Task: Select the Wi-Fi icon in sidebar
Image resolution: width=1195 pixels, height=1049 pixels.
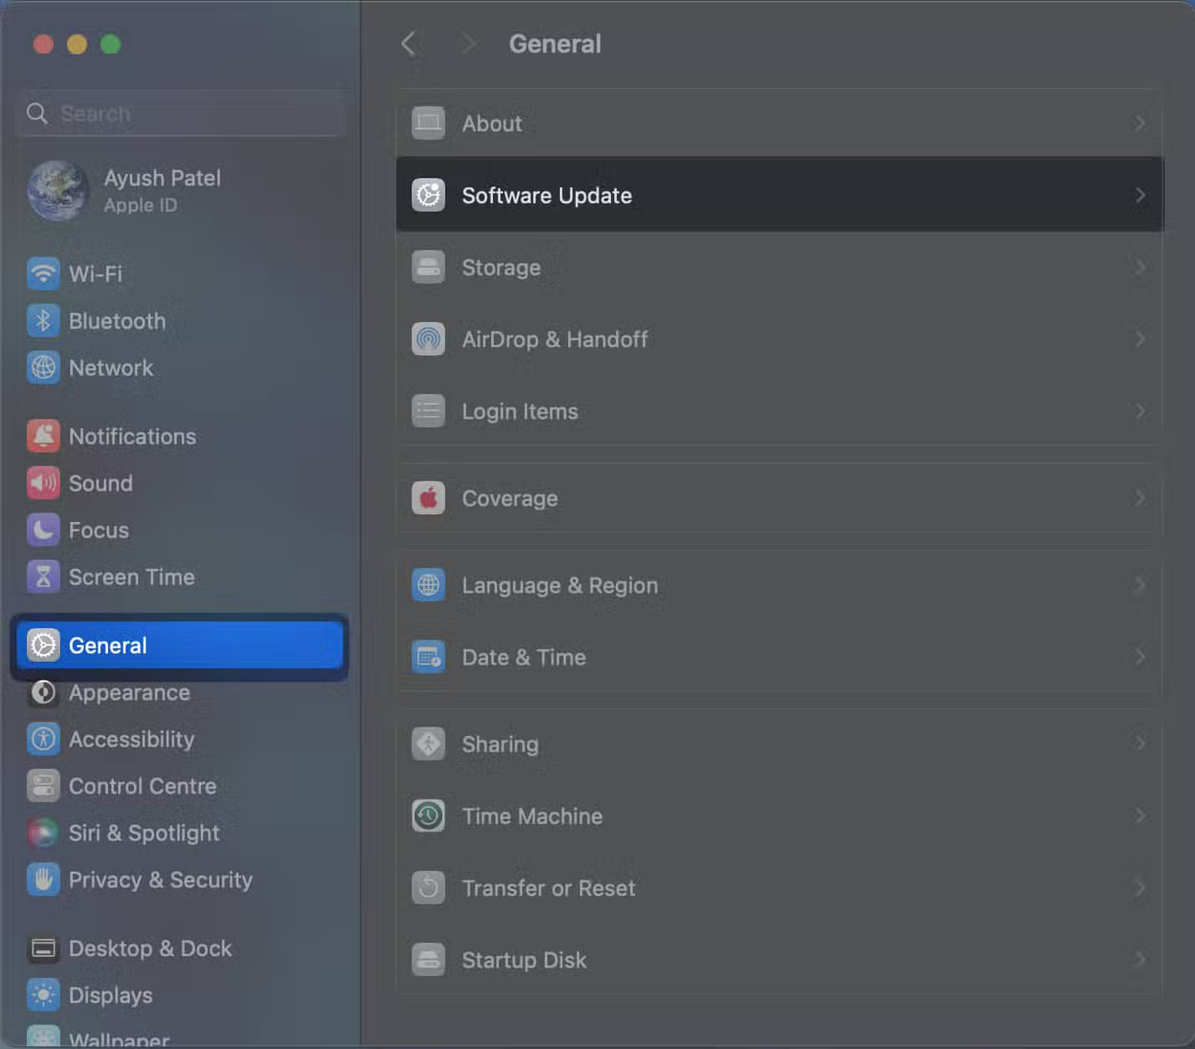Action: [43, 274]
